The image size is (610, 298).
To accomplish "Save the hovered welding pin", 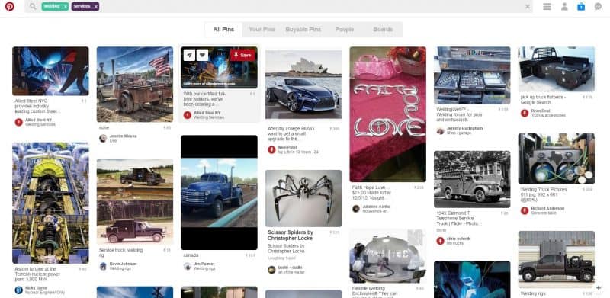I will coord(242,55).
